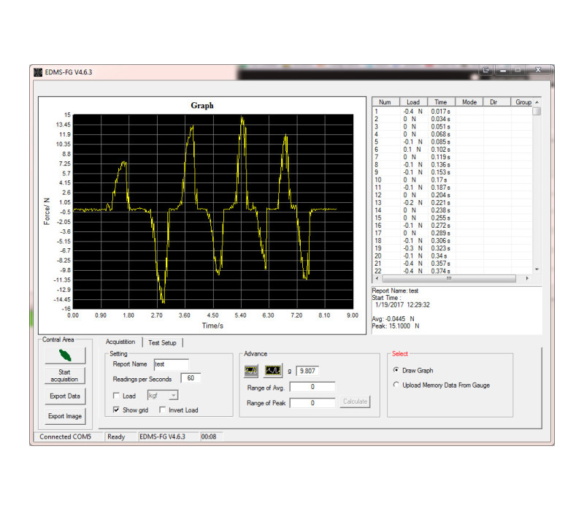The width and height of the screenshot is (584, 511).
Task: Uncheck the Show grid checkbox
Action: click(116, 410)
